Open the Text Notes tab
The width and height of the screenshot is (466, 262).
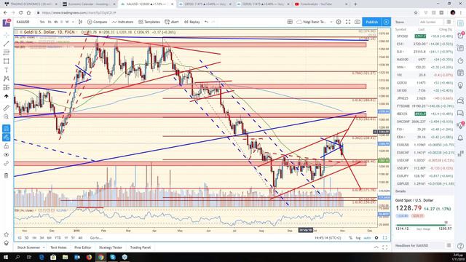point(58,247)
